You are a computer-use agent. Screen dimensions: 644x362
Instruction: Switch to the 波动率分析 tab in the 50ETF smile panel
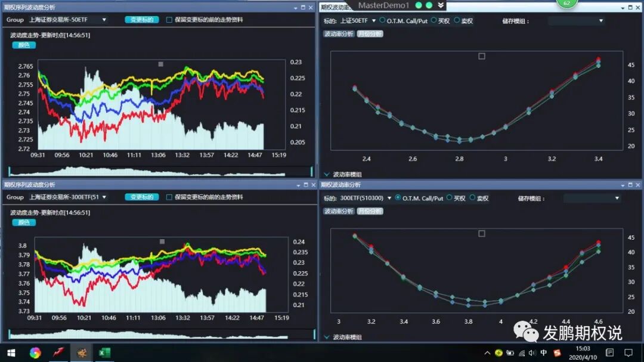coord(339,33)
